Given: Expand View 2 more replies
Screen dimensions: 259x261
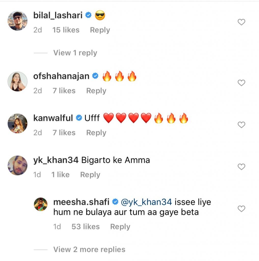Looking at the screenshot, I should (89, 249).
